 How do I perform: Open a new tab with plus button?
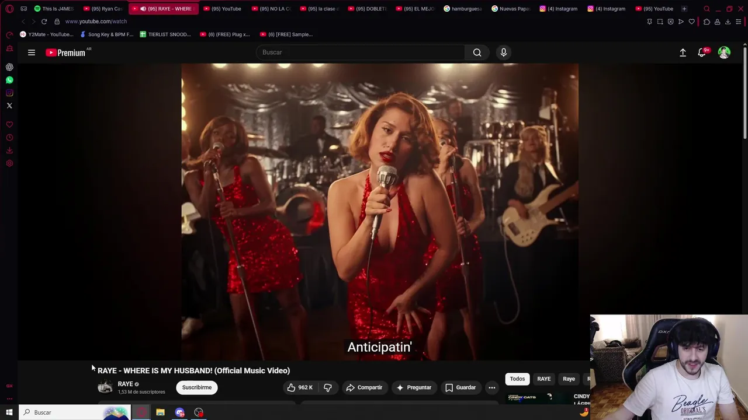684,9
